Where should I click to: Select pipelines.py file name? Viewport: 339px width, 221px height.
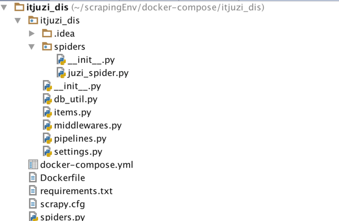[80, 138]
